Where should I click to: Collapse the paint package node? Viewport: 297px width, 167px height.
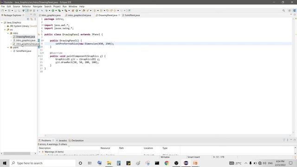(8, 47)
